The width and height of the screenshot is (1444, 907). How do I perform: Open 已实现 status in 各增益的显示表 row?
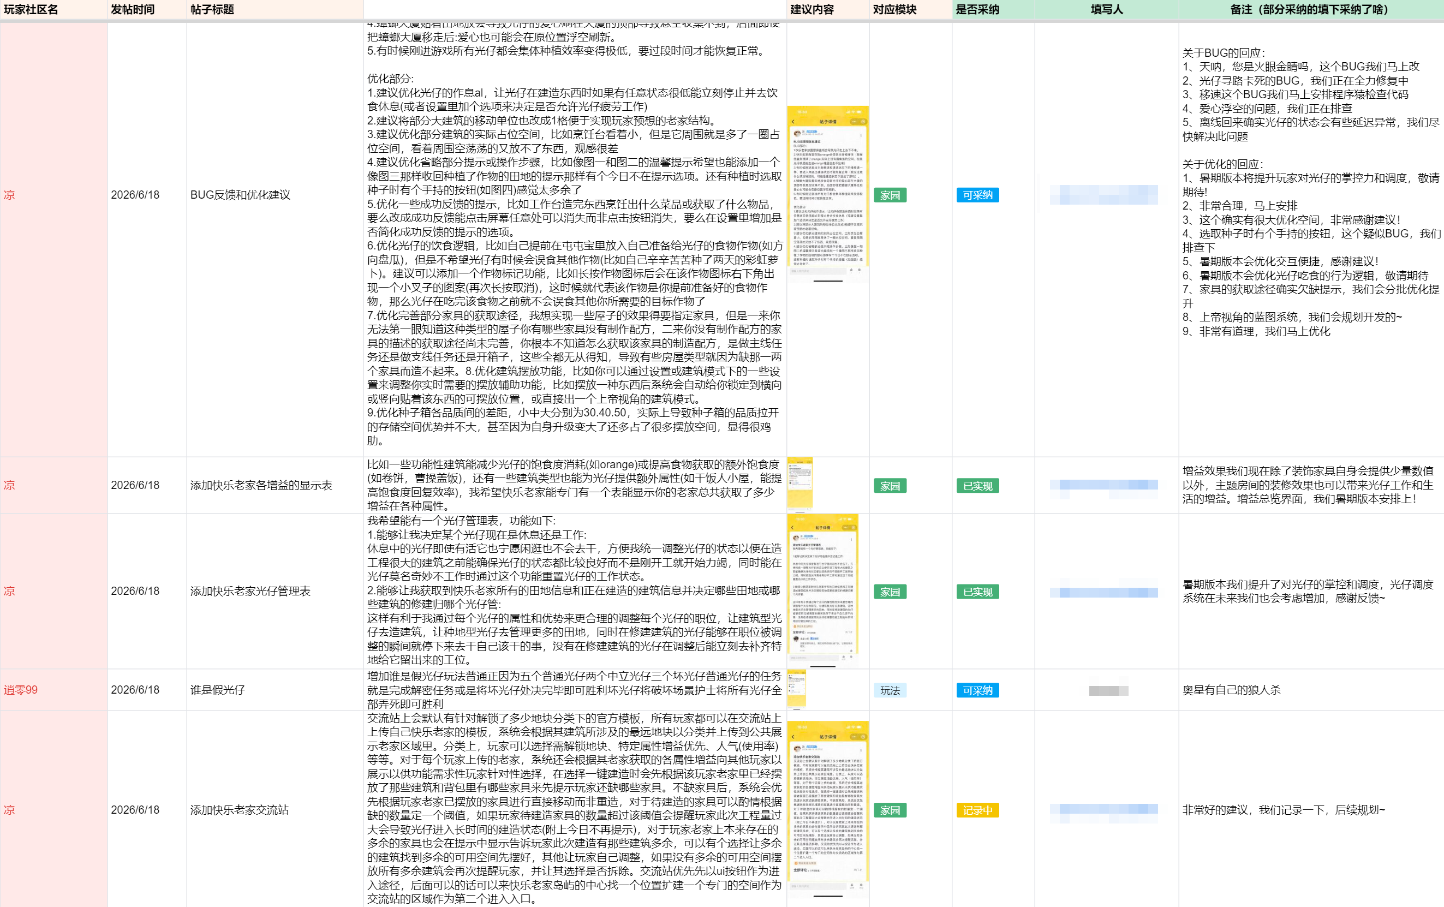coord(977,486)
